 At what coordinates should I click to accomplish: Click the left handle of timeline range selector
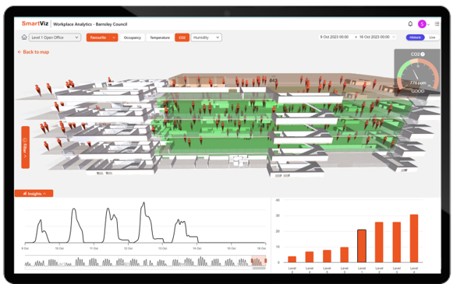pos(252,261)
